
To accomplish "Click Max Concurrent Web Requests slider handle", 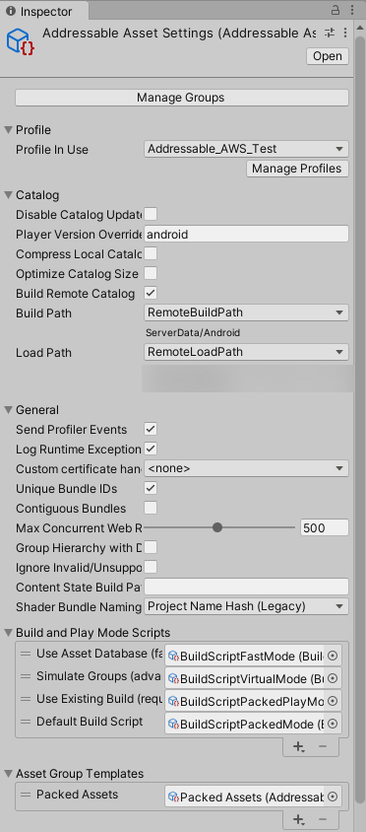I will click(217, 527).
